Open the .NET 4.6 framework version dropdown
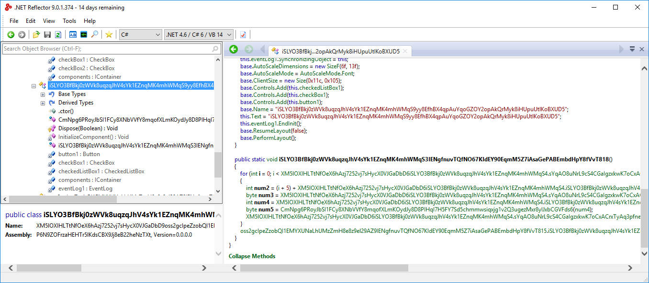Image resolution: width=649 pixels, height=283 pixels. coord(199,34)
